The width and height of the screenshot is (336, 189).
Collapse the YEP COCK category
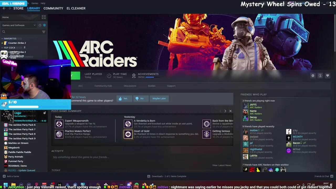pyautogui.click(x=2, y=48)
